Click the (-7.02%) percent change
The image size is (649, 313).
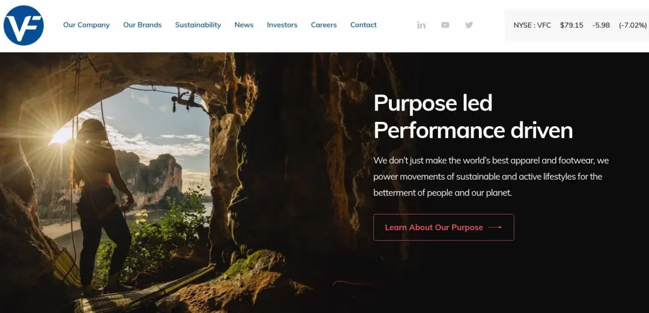633,25
